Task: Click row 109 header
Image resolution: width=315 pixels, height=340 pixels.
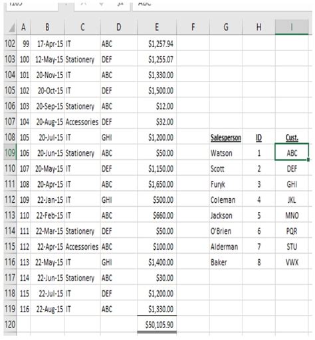Action: [10, 153]
